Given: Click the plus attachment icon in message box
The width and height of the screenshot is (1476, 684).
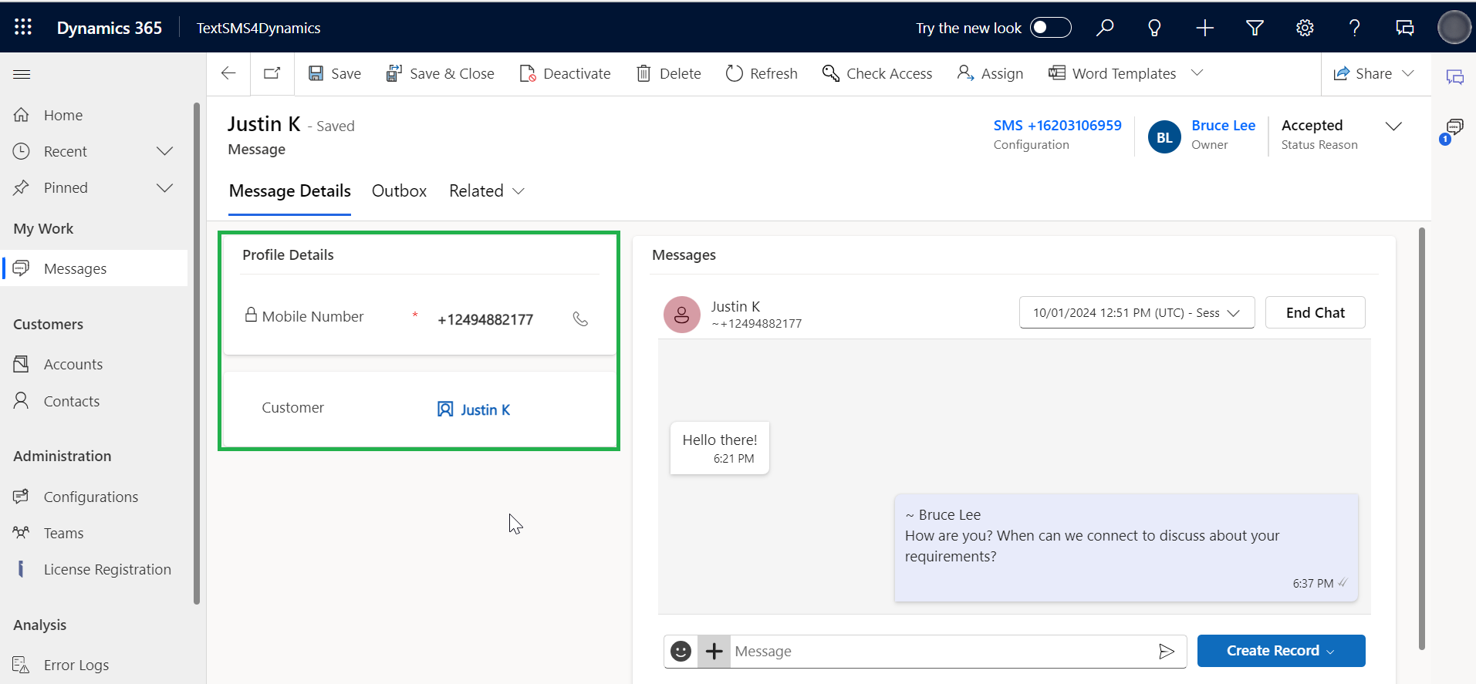Looking at the screenshot, I should tap(714, 652).
